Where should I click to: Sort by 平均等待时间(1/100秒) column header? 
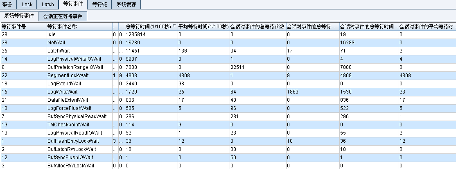click(x=203, y=26)
